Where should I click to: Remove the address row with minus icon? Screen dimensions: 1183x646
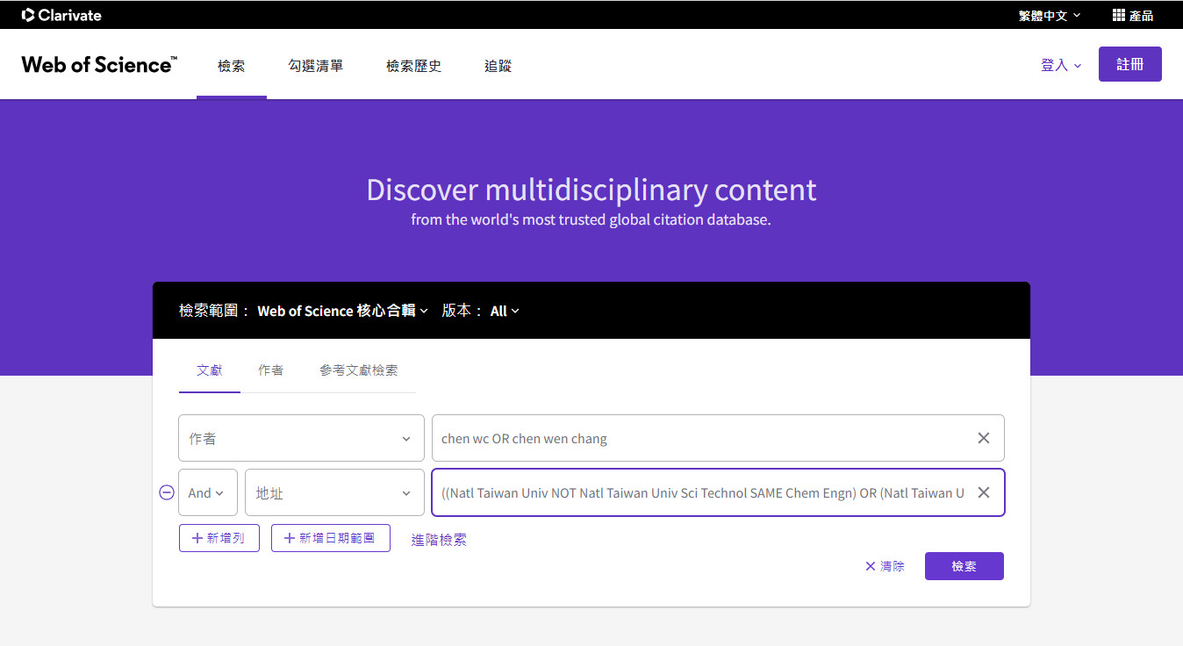[x=167, y=492]
